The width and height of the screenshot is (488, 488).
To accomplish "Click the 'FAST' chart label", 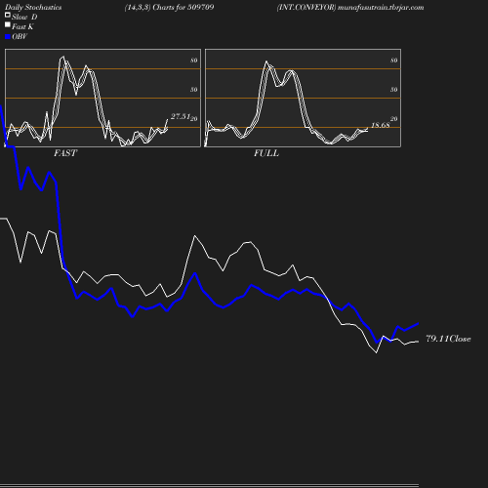I will pyautogui.click(x=65, y=153).
